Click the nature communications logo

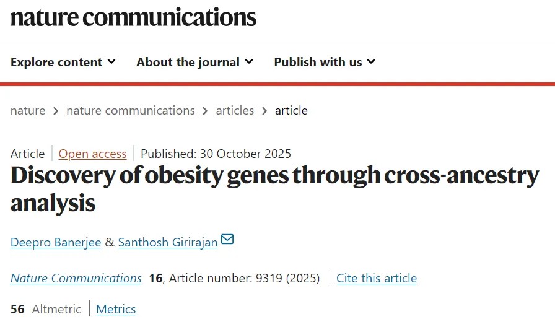point(133,17)
